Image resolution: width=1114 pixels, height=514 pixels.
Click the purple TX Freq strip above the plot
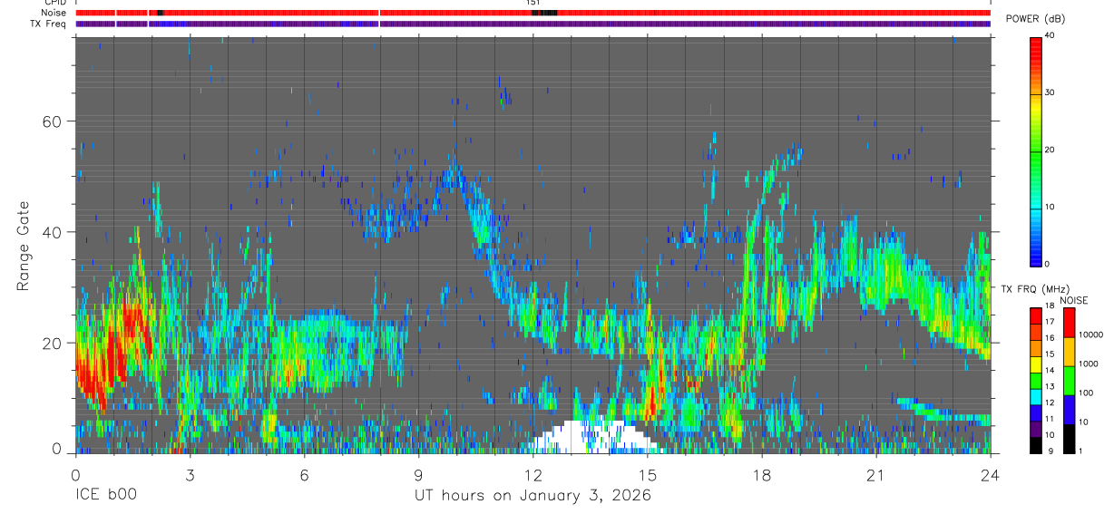tap(533, 24)
